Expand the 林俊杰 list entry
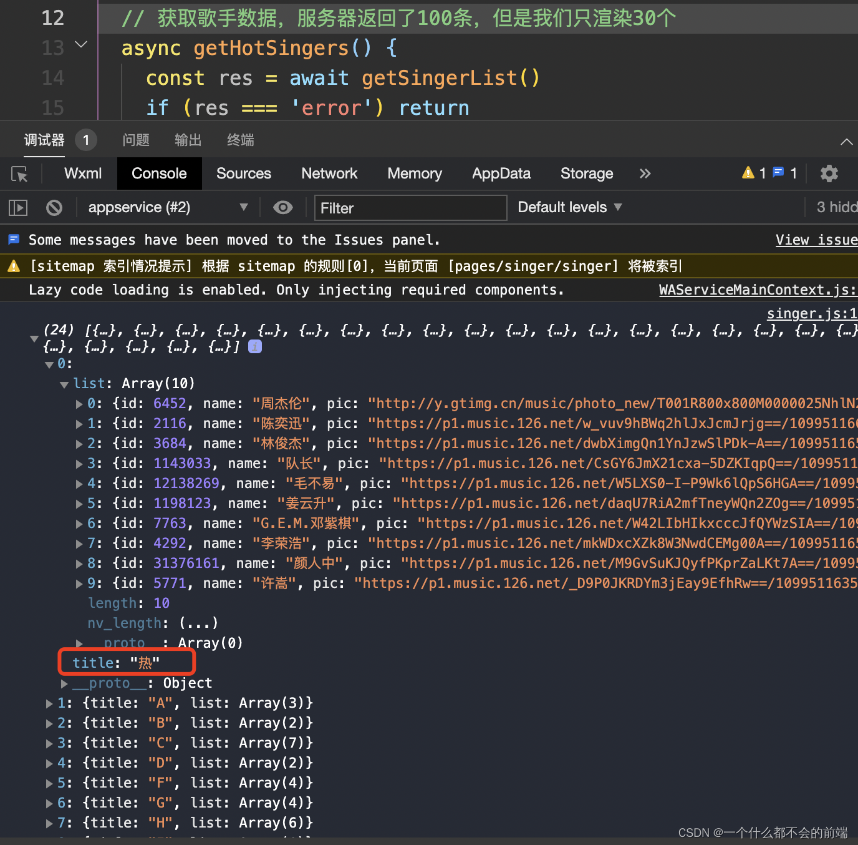Screen dimensions: 858x845 click(x=79, y=444)
